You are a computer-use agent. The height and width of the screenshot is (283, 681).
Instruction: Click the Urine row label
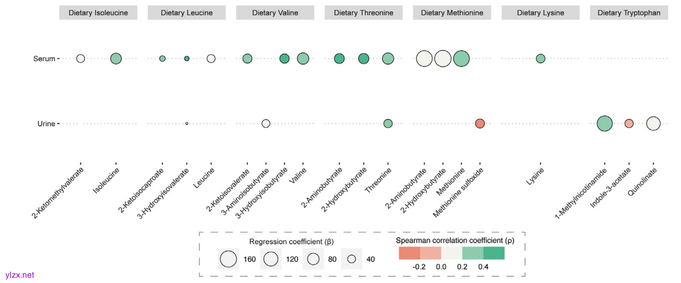(46, 124)
